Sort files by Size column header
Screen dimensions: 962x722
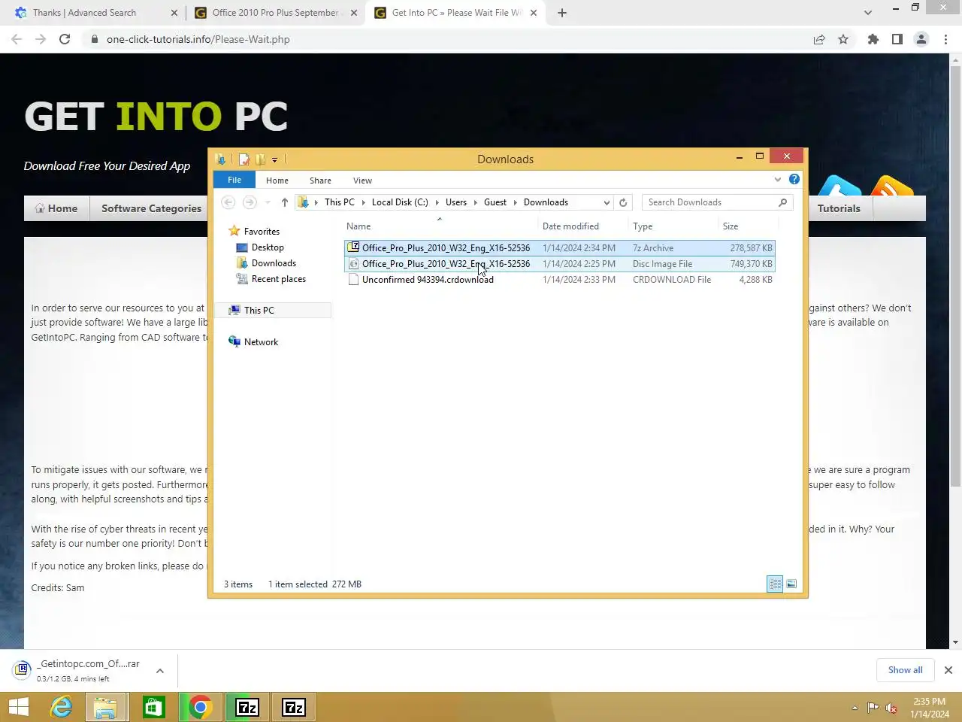click(x=748, y=226)
